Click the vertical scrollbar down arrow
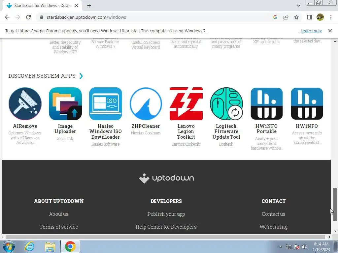Screen dimensions: 338x253 tap(335, 231)
